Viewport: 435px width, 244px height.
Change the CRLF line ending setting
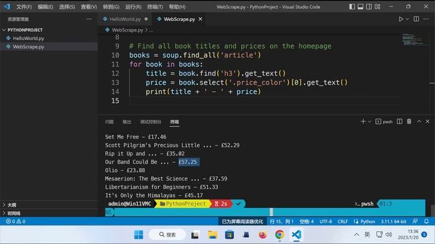point(343,222)
